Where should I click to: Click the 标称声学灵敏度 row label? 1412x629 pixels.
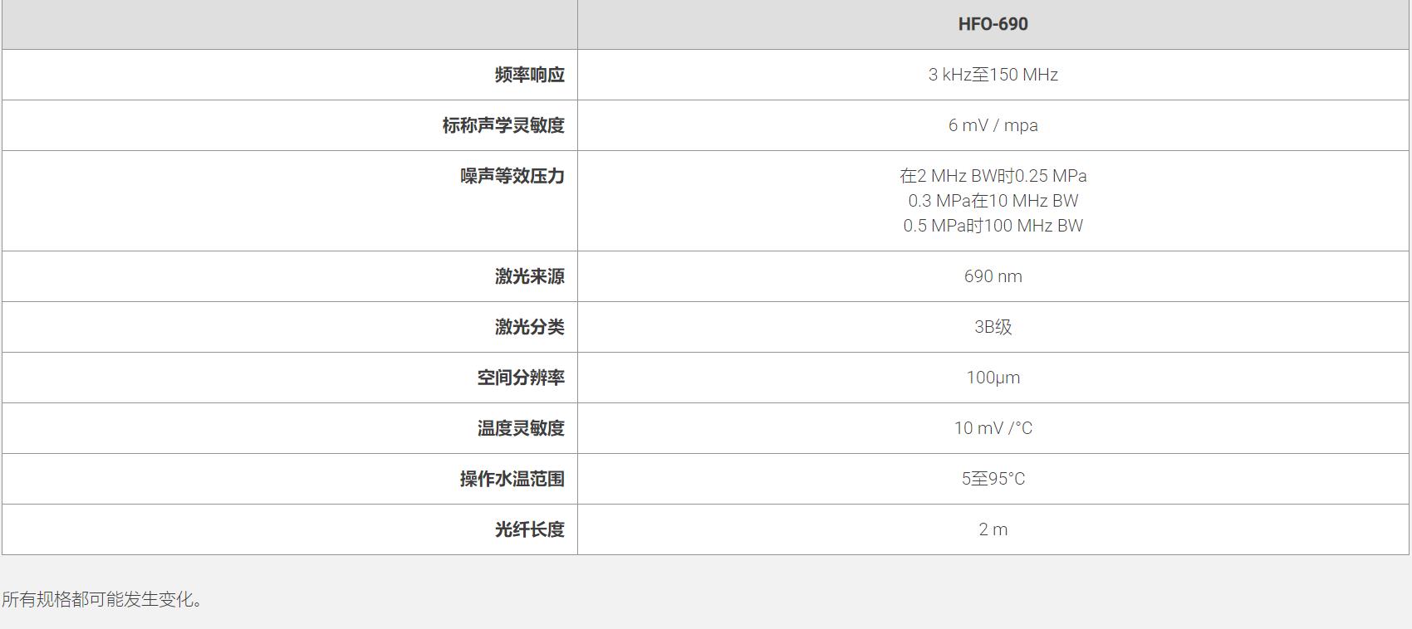click(x=503, y=125)
